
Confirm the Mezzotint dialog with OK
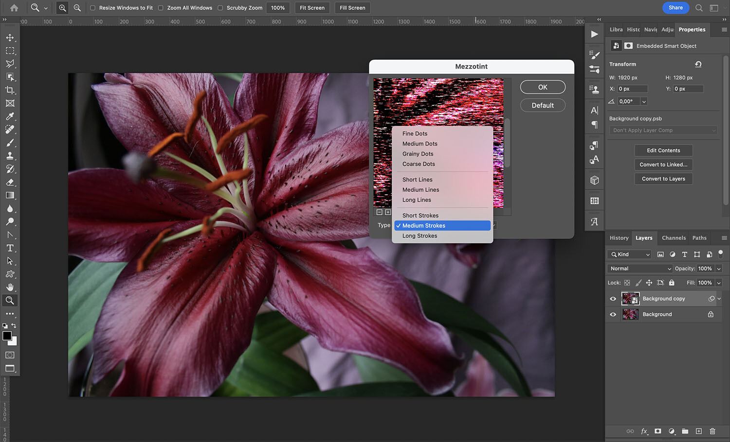(x=542, y=87)
